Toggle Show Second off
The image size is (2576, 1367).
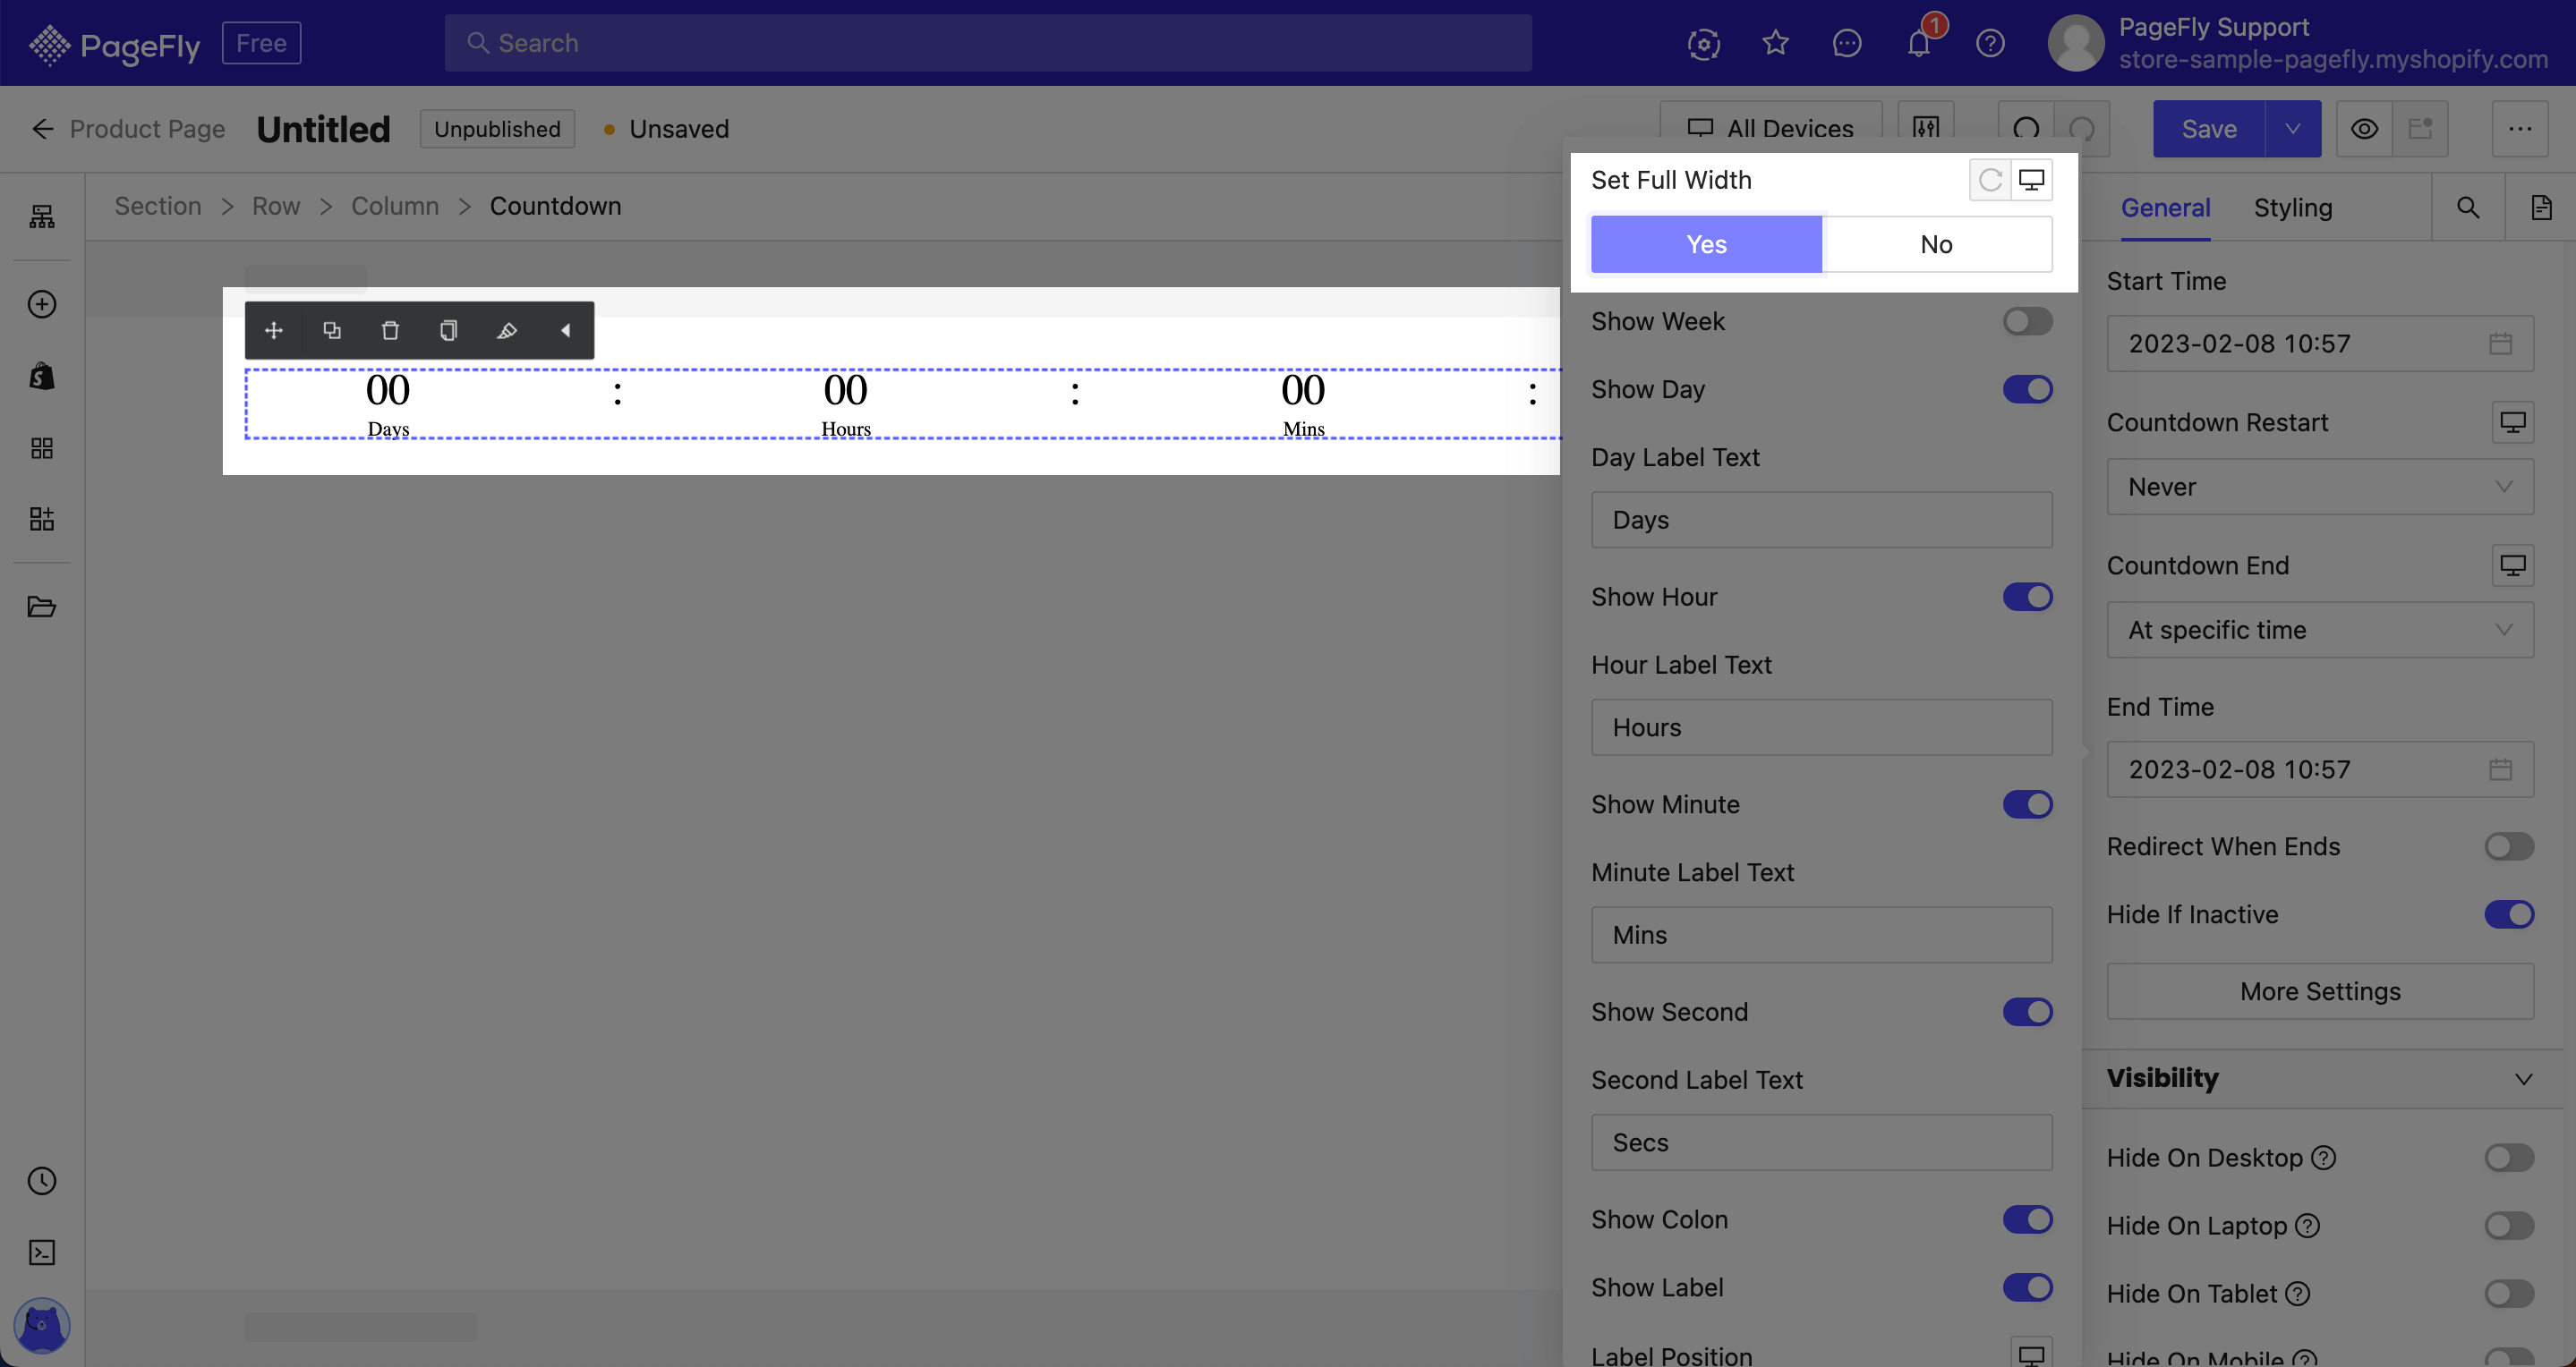[x=2027, y=1012]
